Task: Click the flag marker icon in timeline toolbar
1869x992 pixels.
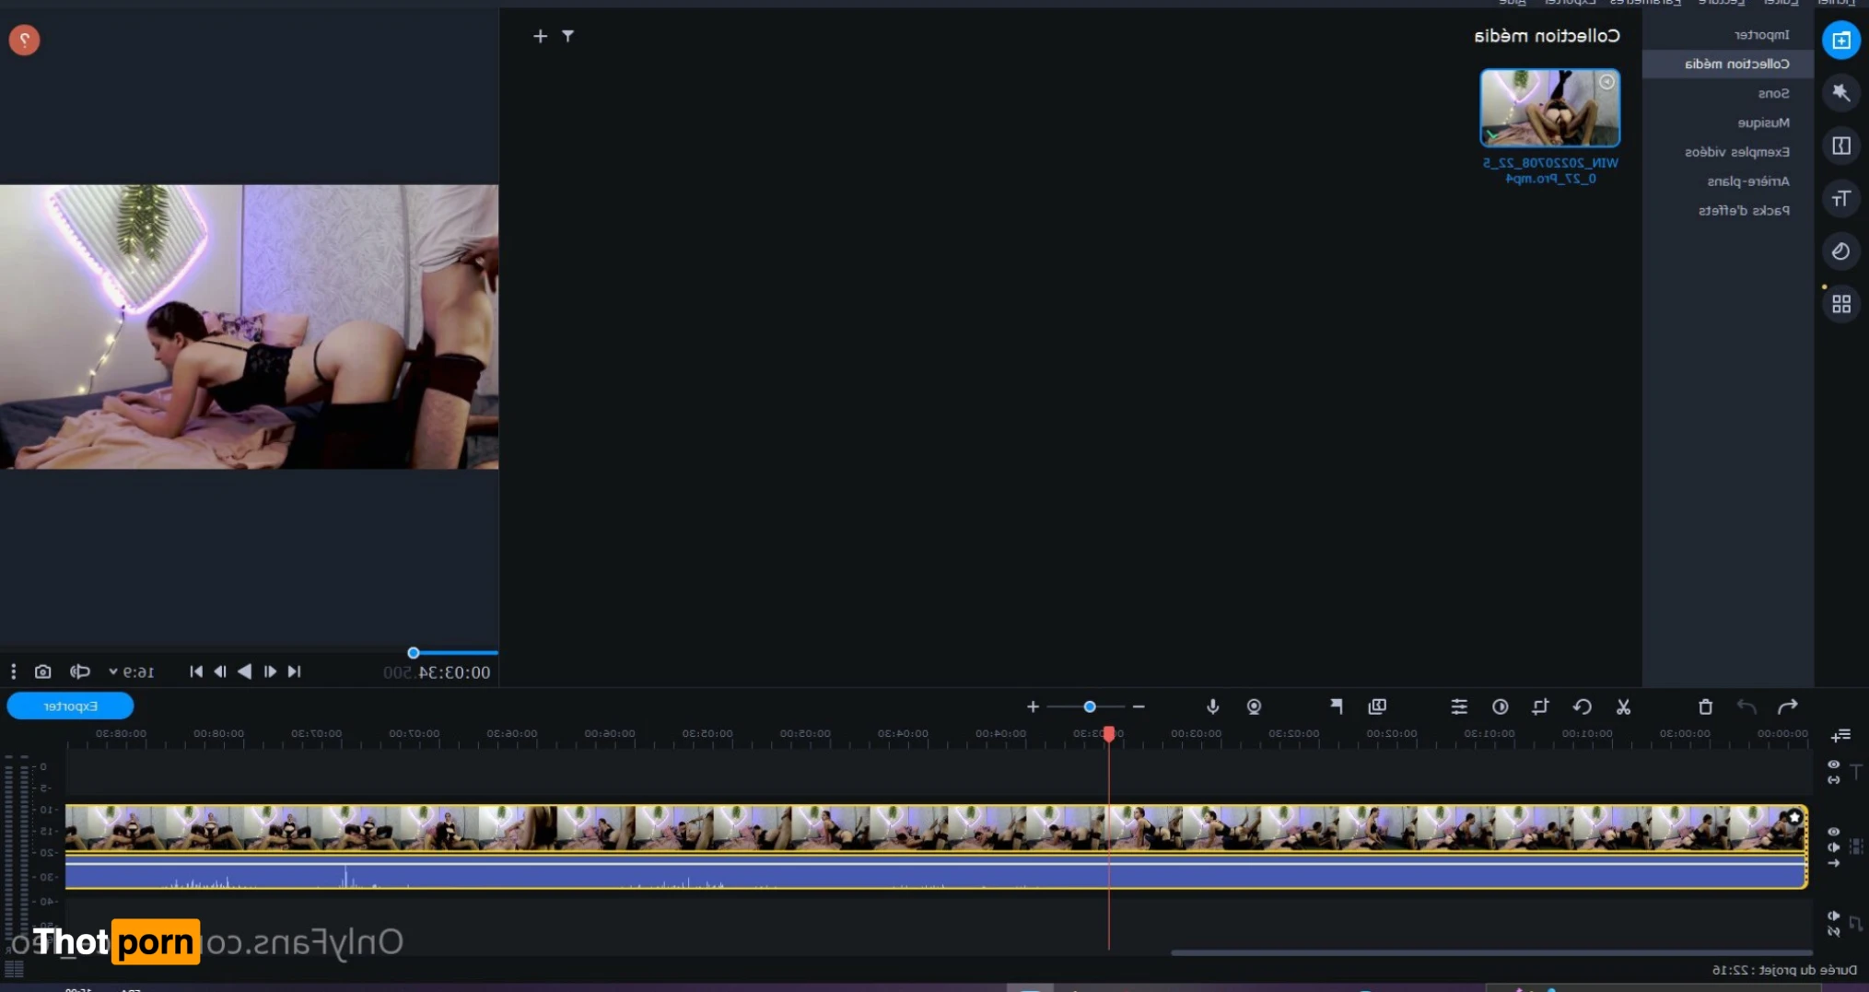Action: pyautogui.click(x=1336, y=706)
